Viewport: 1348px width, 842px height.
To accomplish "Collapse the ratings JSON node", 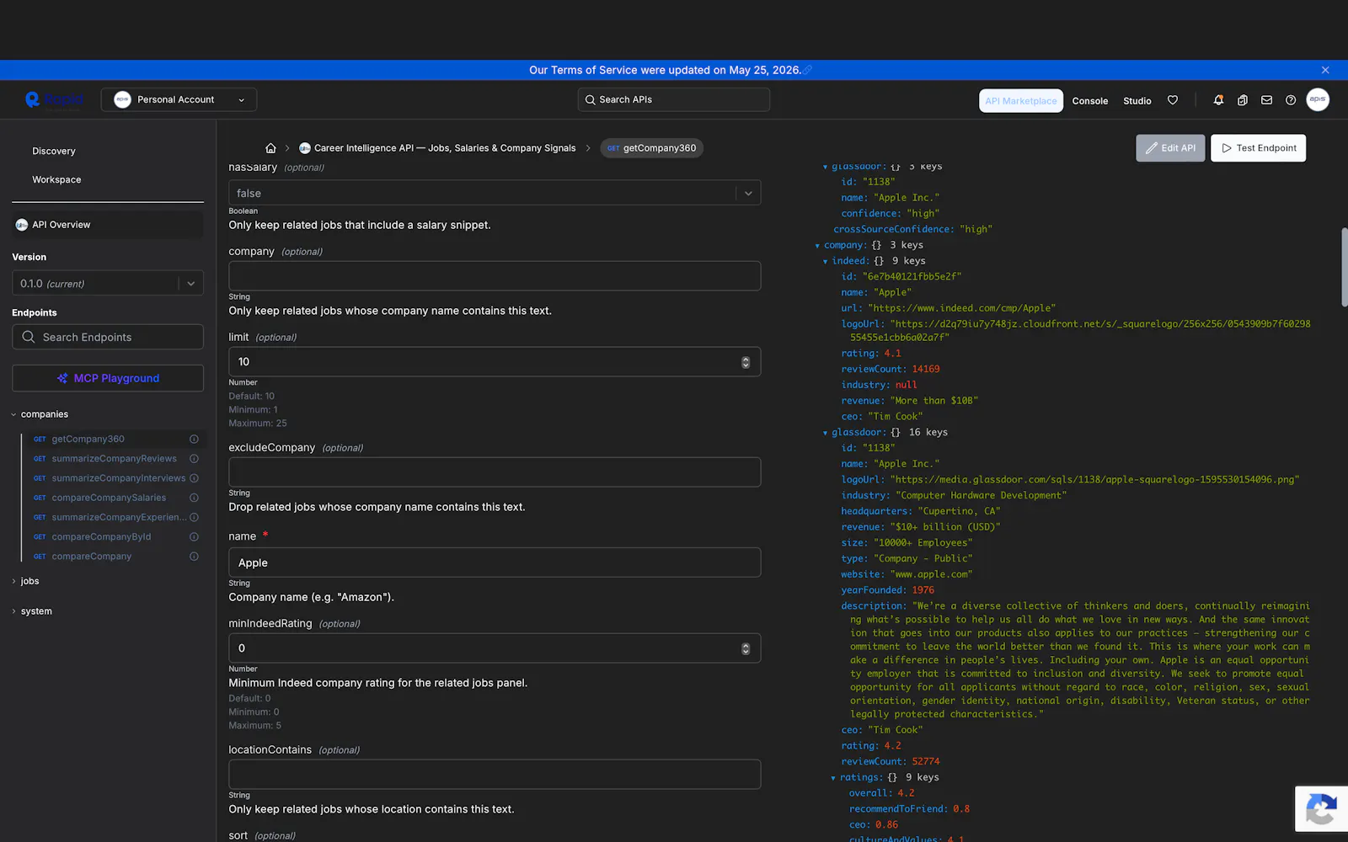I will click(833, 778).
